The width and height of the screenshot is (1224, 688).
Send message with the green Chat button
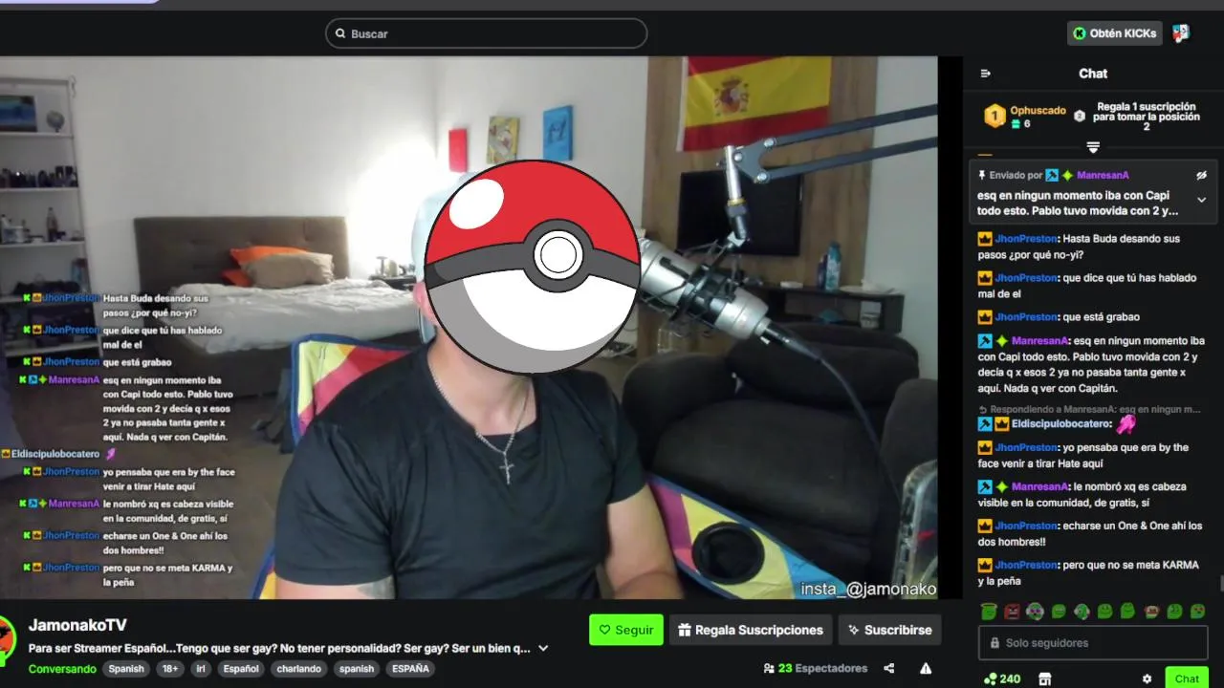click(x=1187, y=678)
